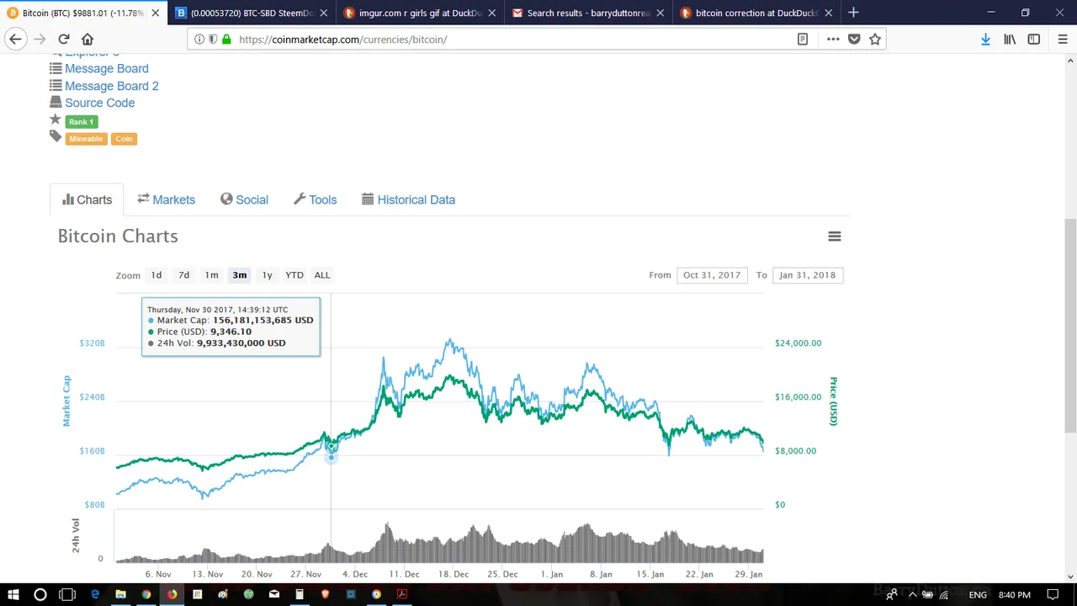
Task: Open Task View on the taskbar
Action: pos(66,594)
